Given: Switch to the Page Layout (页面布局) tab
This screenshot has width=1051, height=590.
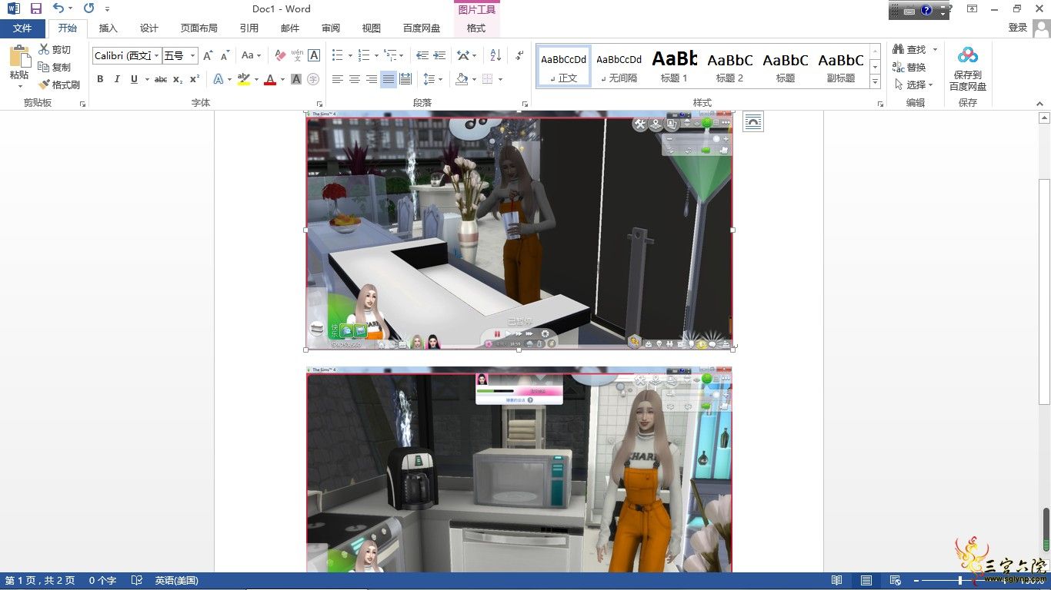Looking at the screenshot, I should pos(199,28).
